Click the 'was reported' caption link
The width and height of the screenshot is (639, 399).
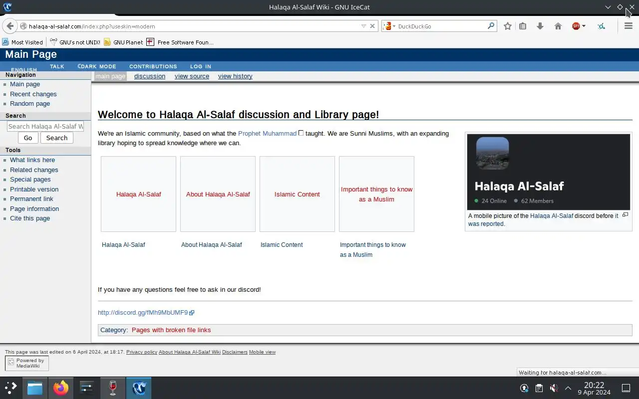(486, 224)
